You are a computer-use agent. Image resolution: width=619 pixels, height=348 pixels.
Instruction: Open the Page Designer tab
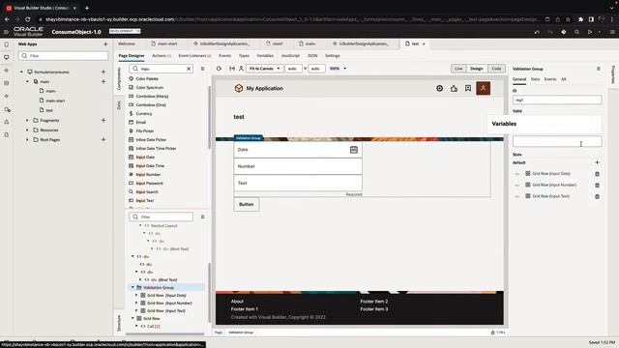click(132, 56)
